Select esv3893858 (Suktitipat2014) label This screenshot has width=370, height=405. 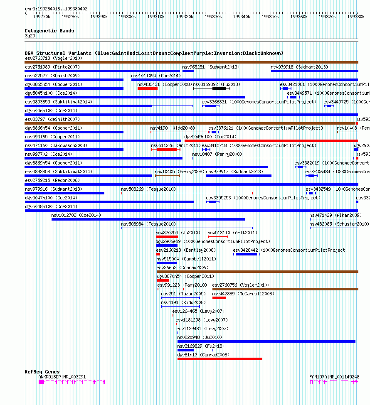point(59,172)
